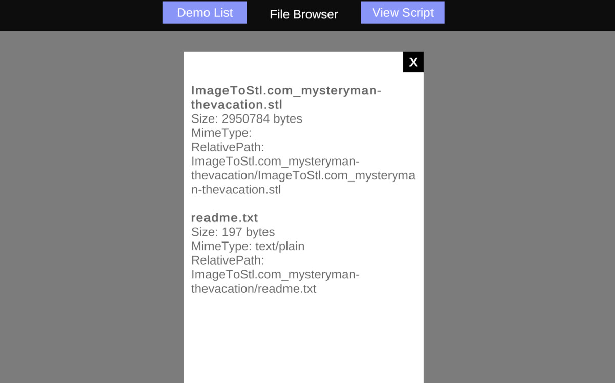Close the file info panel with X

(x=413, y=62)
